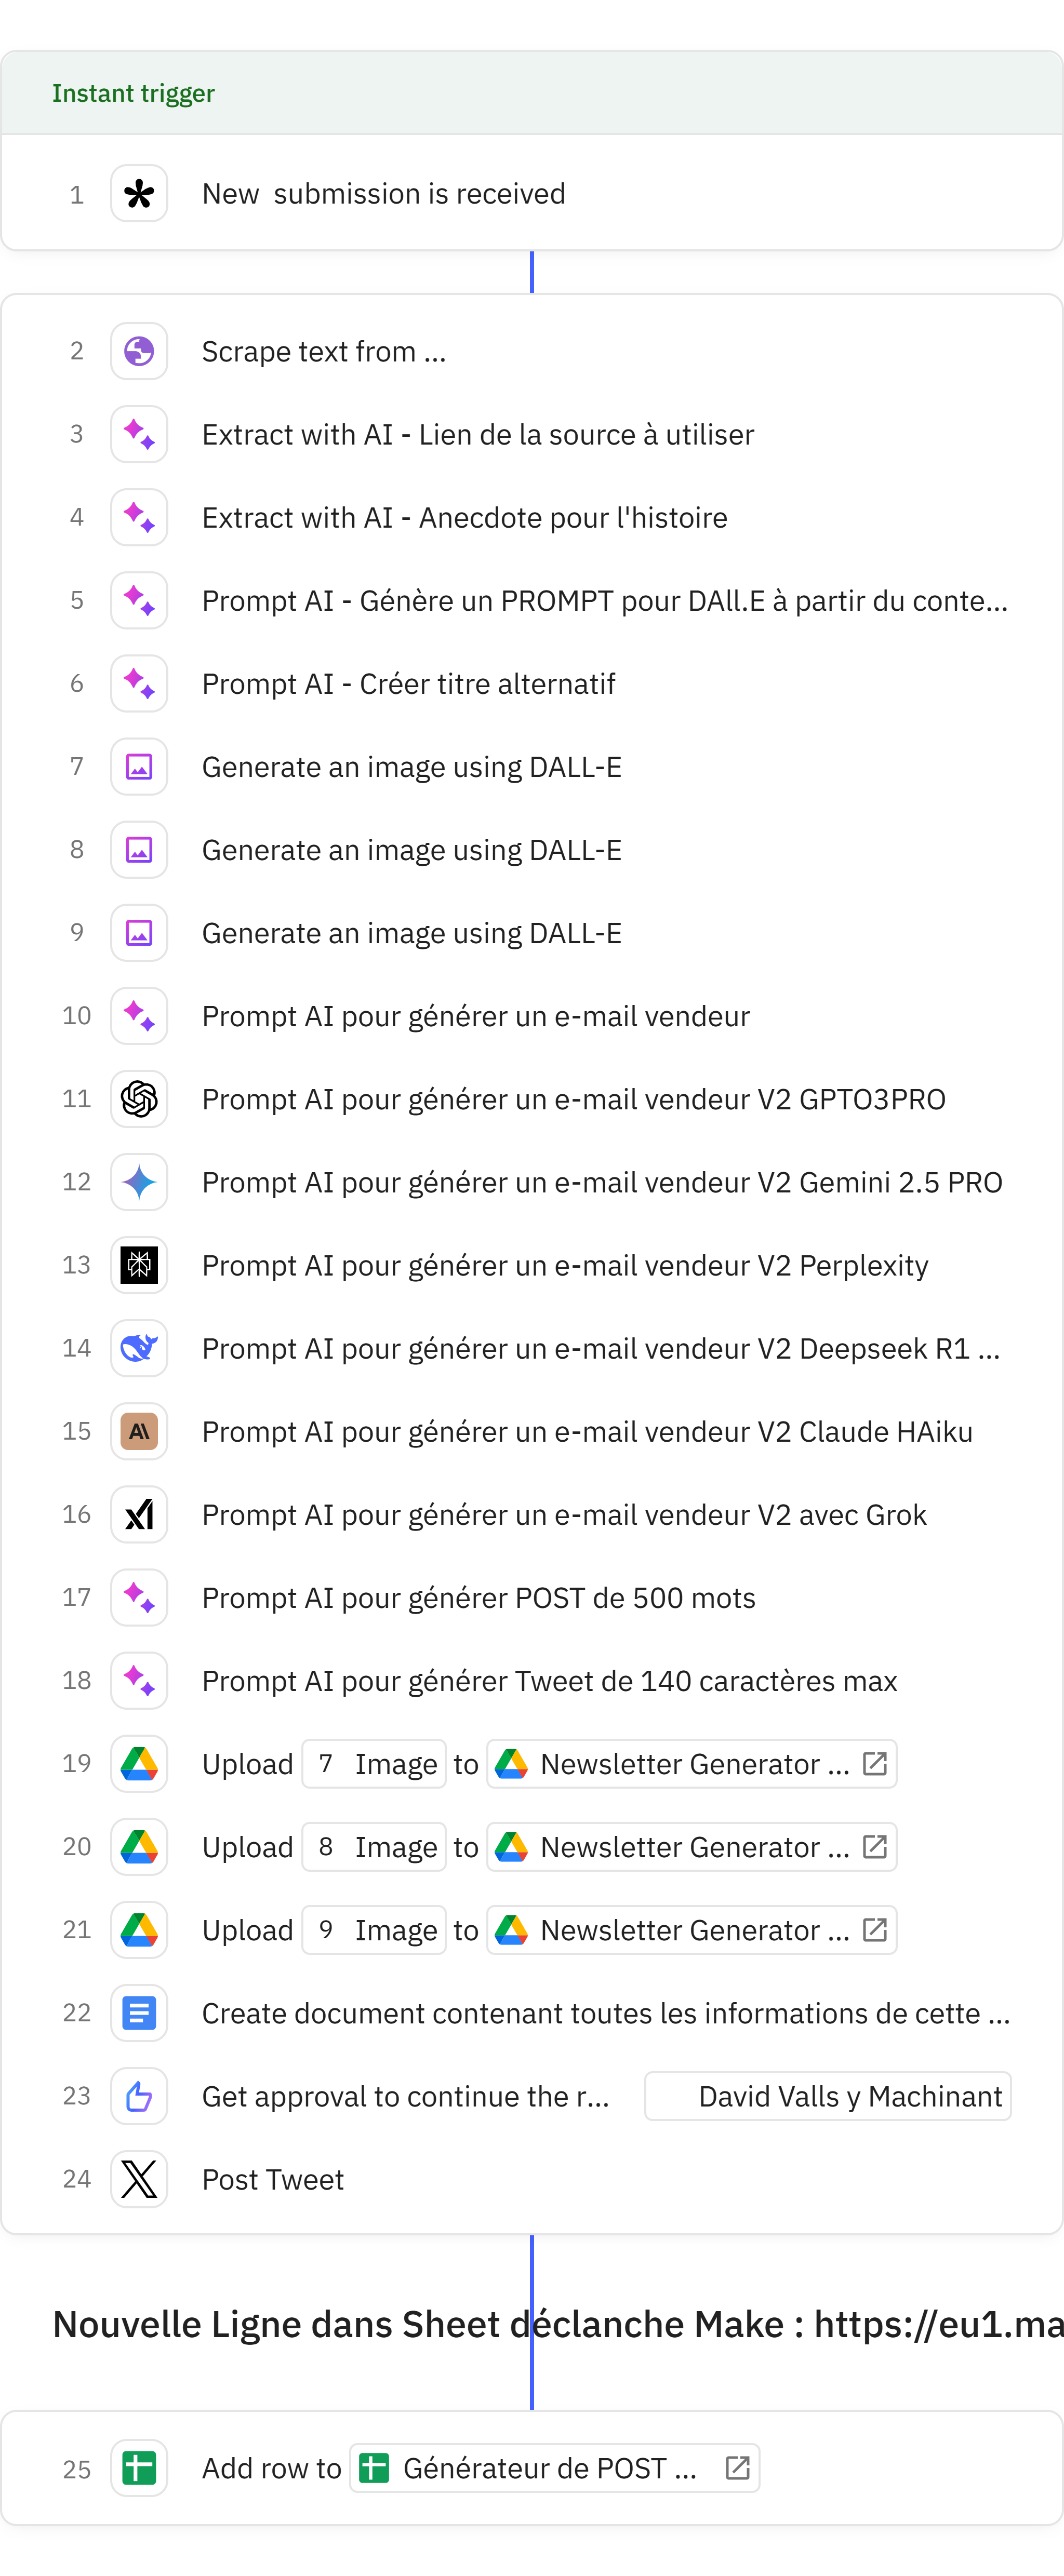
Task: Click the Instant trigger header label
Action: pos(133,93)
